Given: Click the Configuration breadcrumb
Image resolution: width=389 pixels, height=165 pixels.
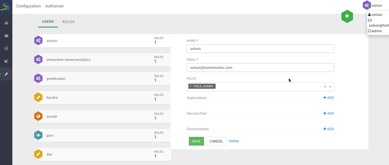Looking at the screenshot, I should click(29, 6).
